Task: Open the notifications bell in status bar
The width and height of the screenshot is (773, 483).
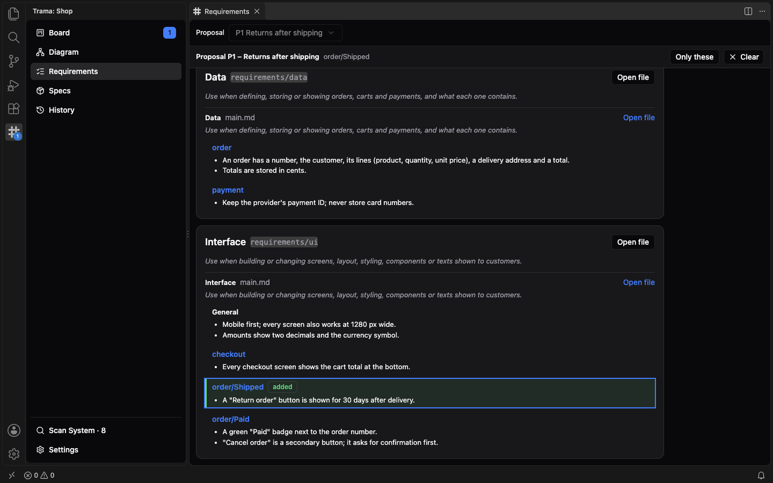Action: click(761, 475)
